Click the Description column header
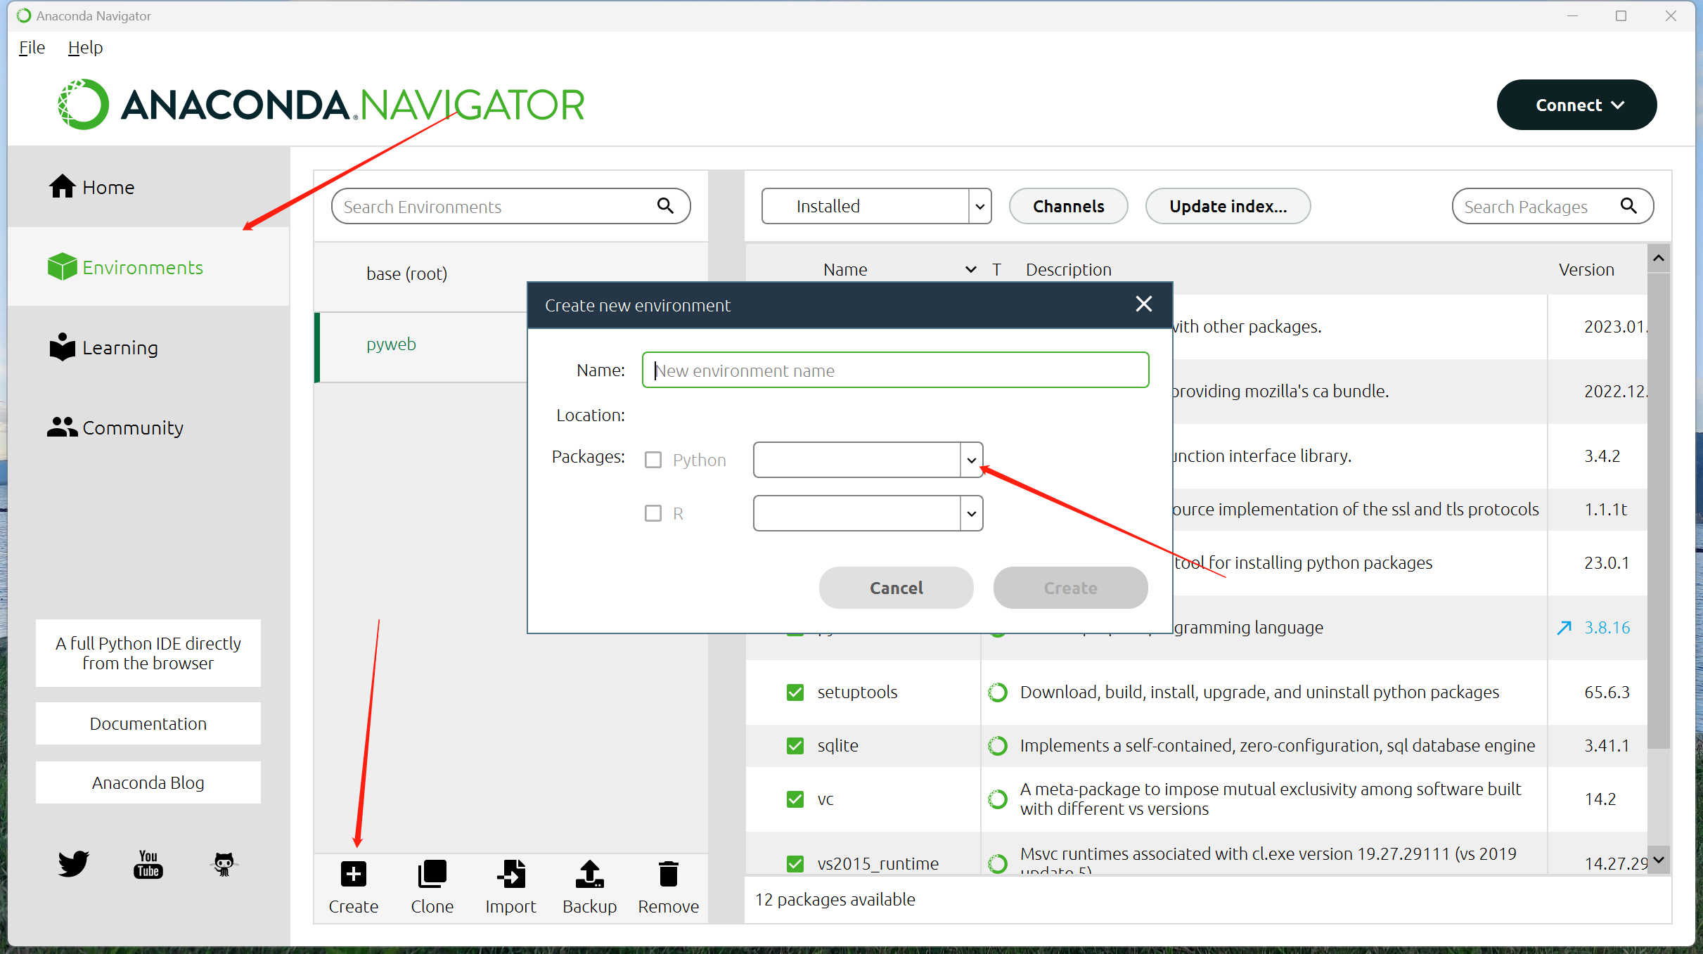Screen dimensions: 1703x954 1068,269
